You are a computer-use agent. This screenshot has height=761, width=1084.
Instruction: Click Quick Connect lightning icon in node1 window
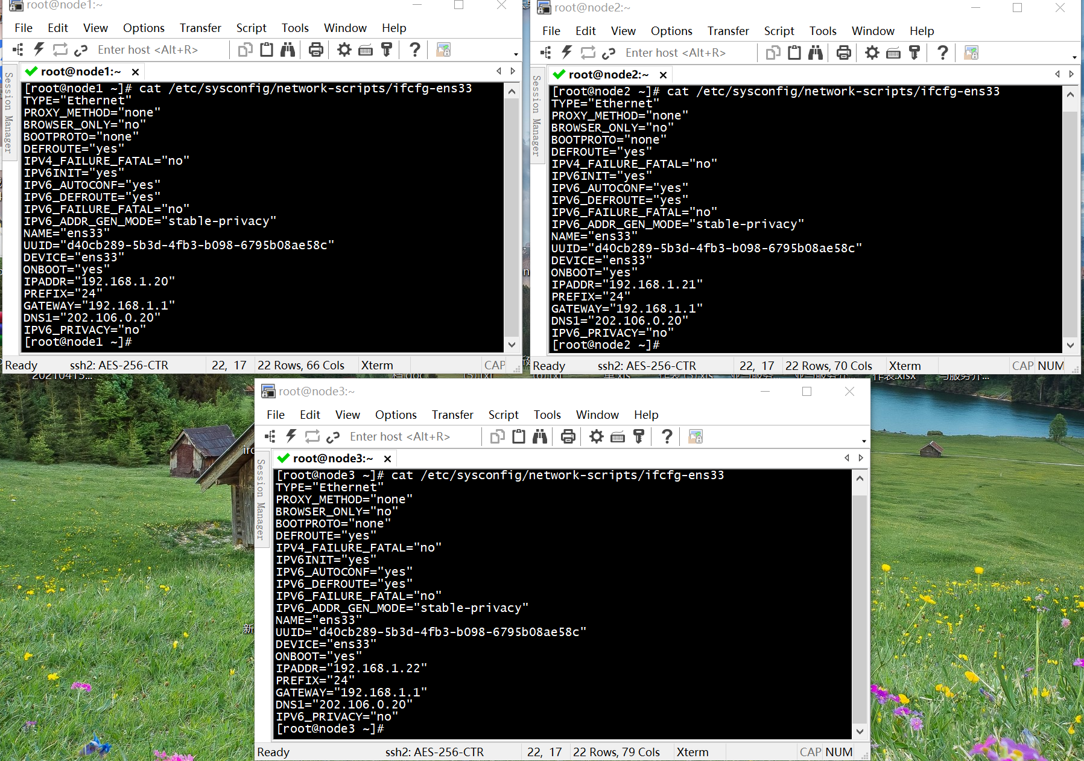39,49
